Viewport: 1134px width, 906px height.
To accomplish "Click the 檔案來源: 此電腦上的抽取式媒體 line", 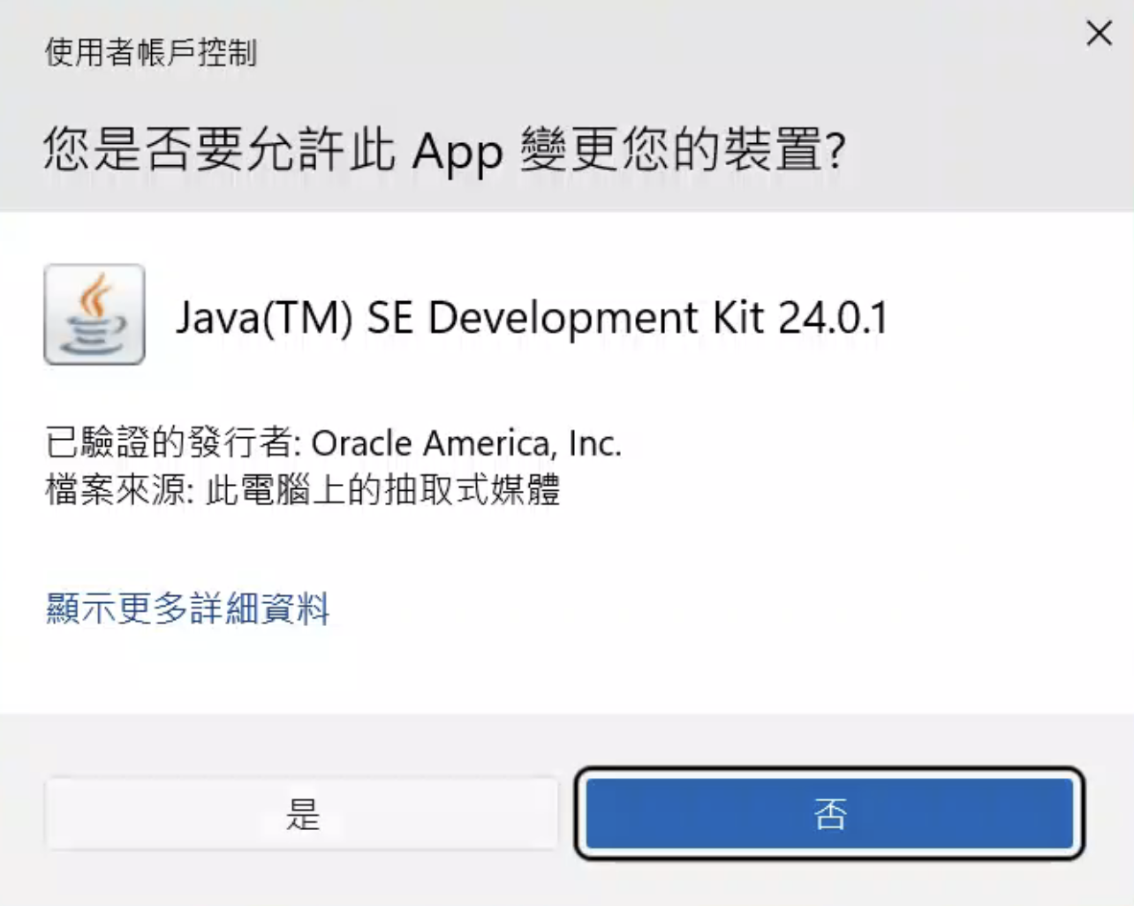I will [x=303, y=489].
